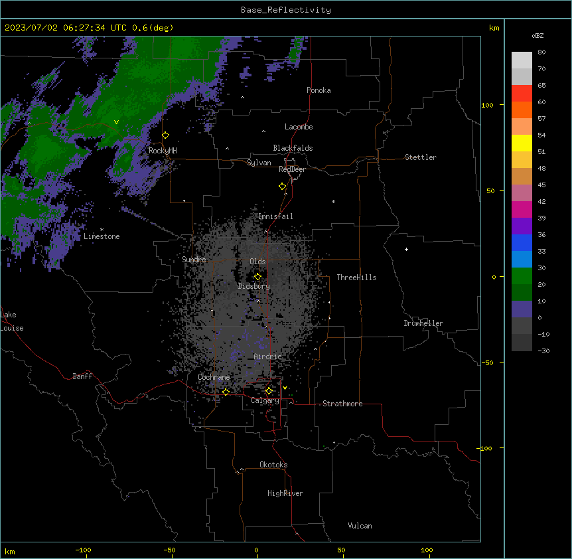Click the dBZ legend heading
572x559 pixels.
pos(537,35)
